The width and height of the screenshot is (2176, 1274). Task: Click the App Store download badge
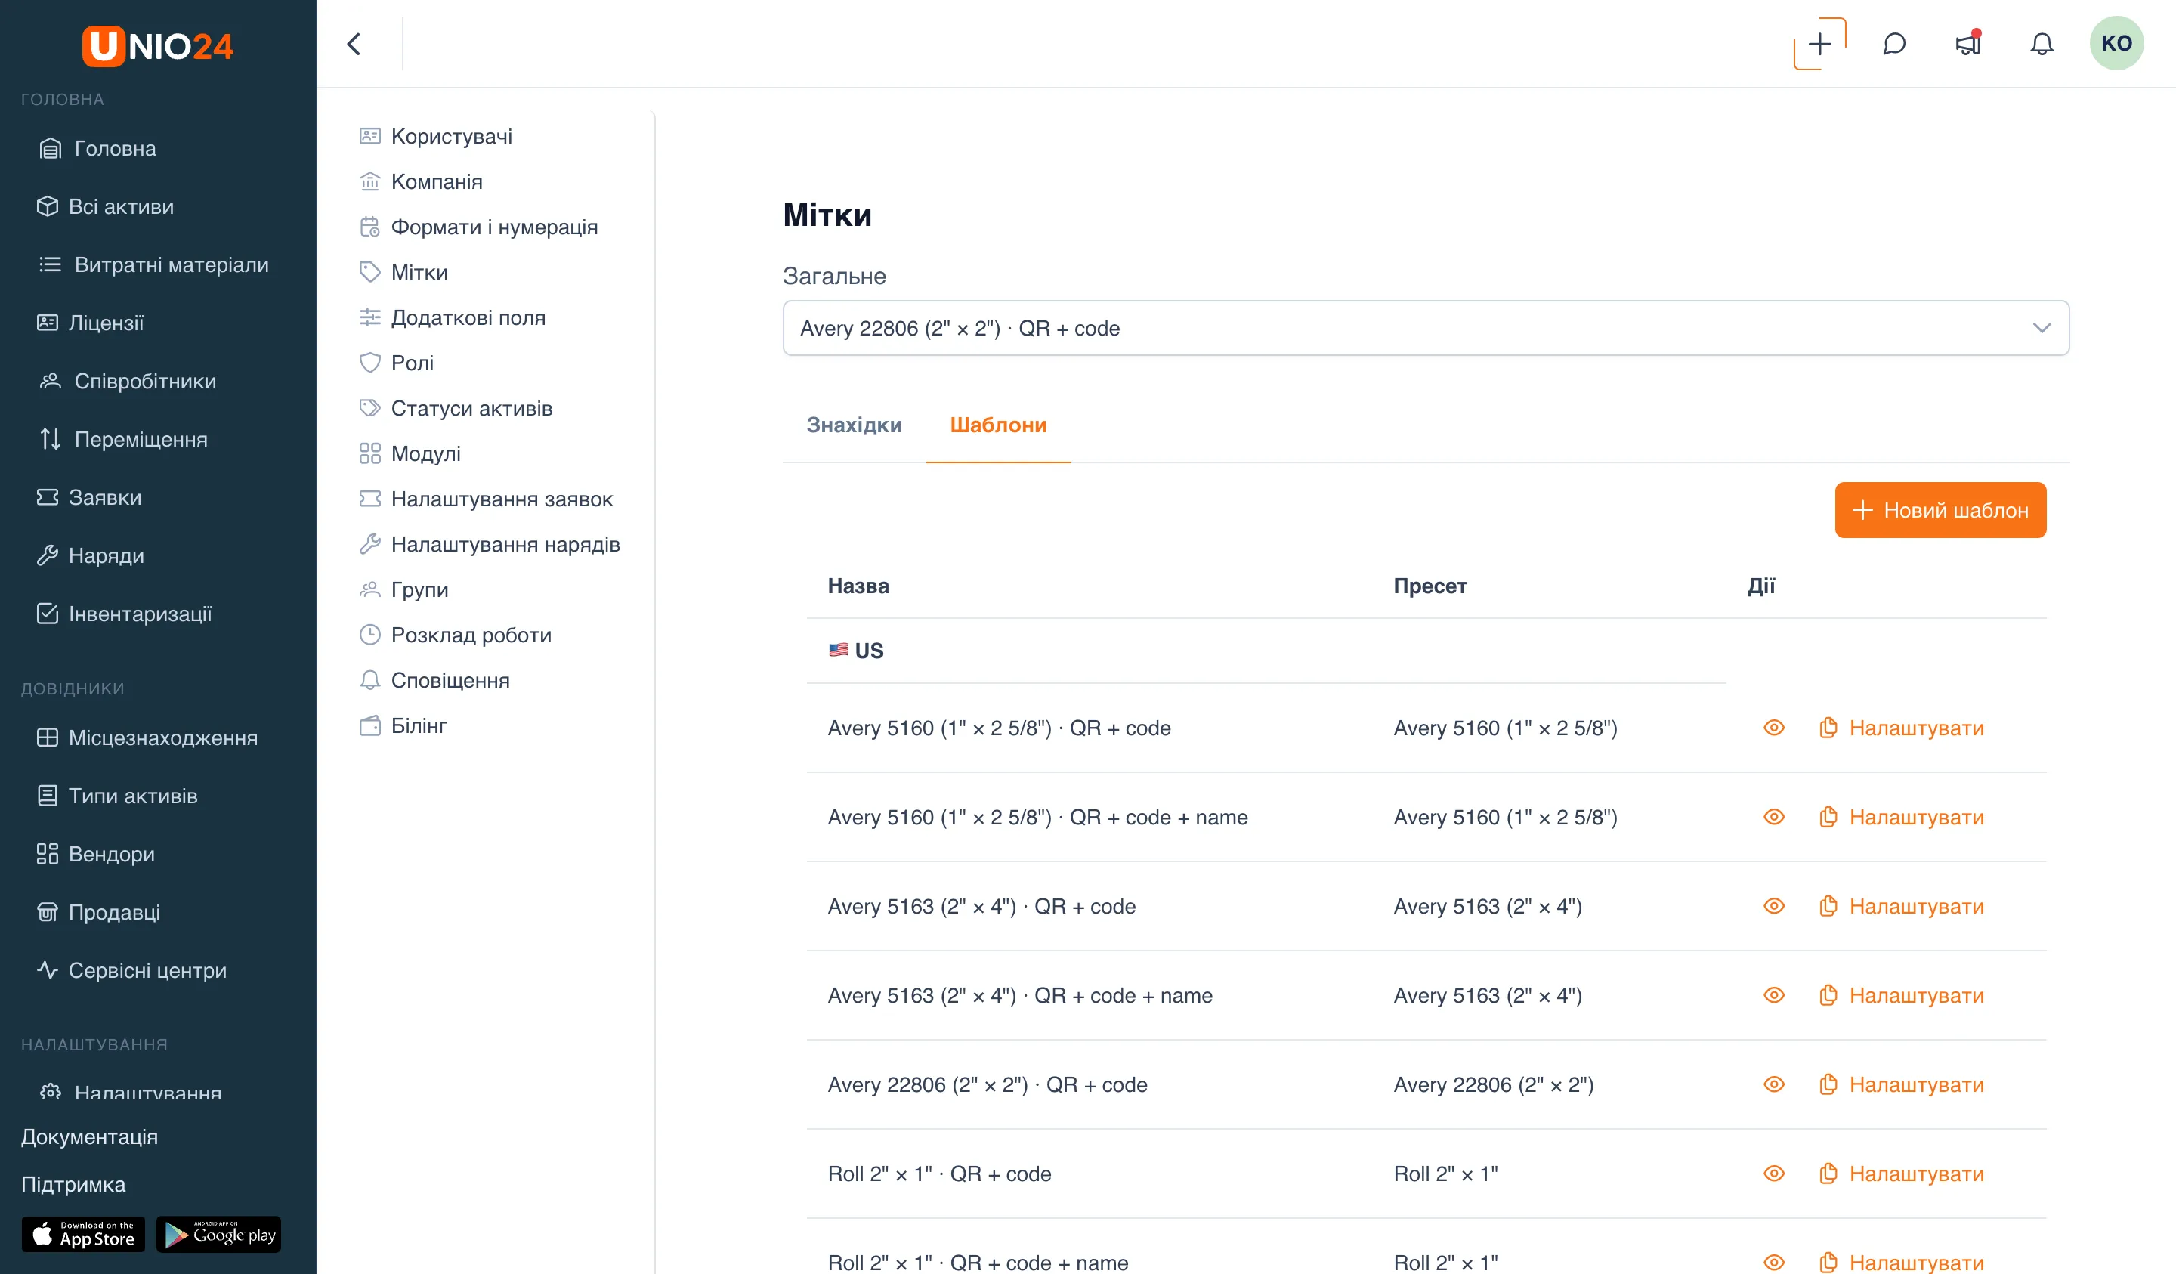click(83, 1234)
